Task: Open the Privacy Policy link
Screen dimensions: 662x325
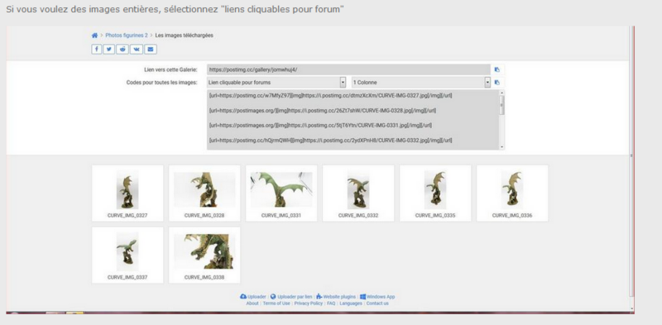Action: (308, 303)
